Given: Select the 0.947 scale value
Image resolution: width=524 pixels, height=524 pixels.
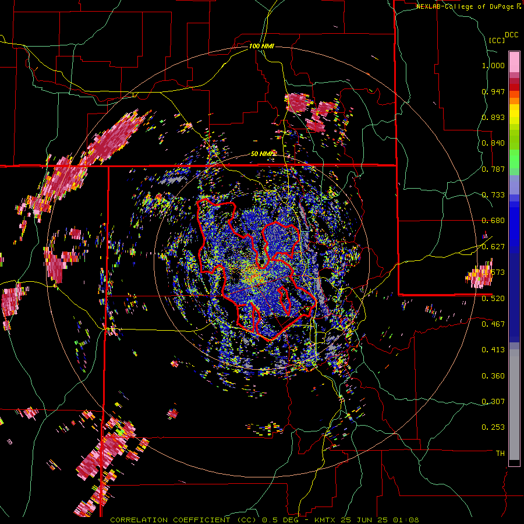Looking at the screenshot, I should [x=493, y=91].
